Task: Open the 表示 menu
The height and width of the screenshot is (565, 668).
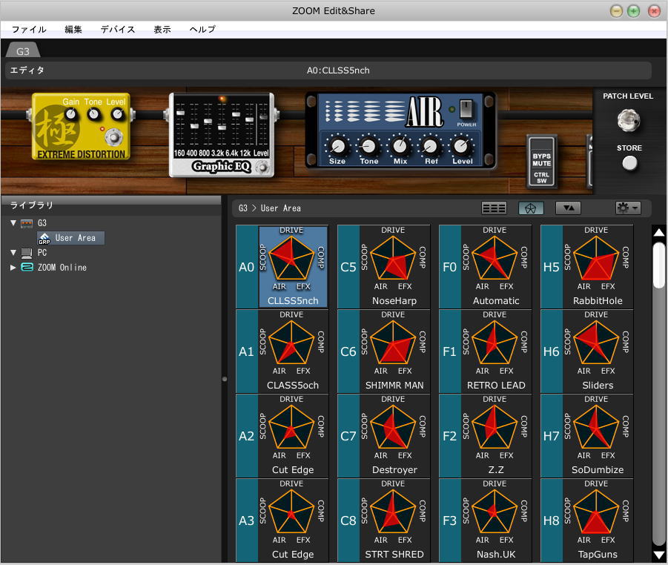Action: pos(162,30)
